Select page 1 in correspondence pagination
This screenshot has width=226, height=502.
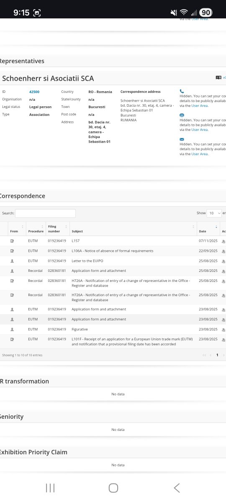point(217,355)
